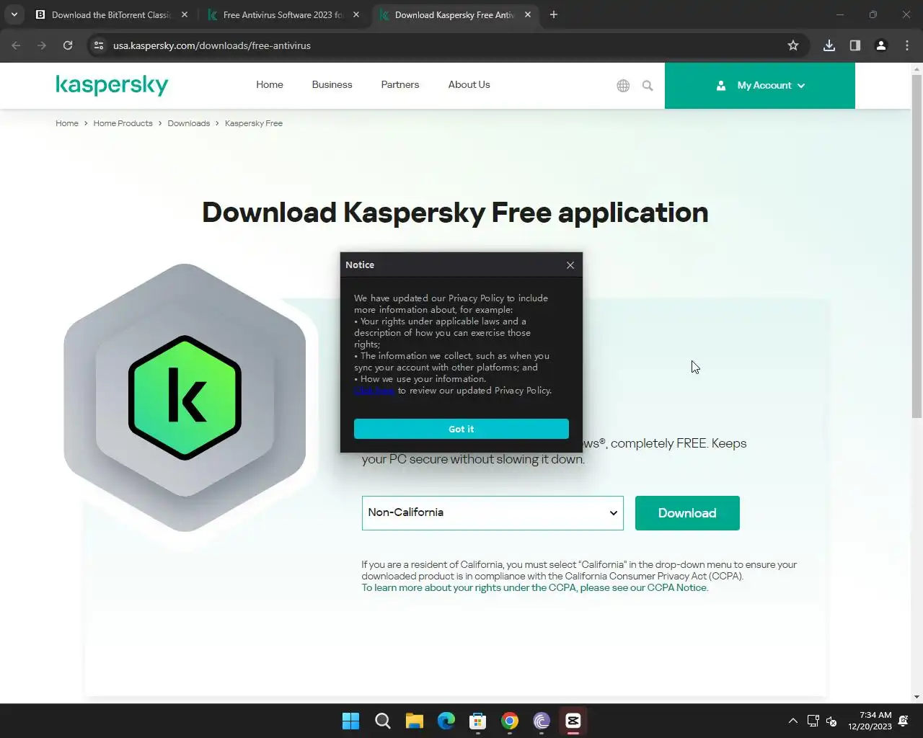Click the green Download button

(x=687, y=513)
